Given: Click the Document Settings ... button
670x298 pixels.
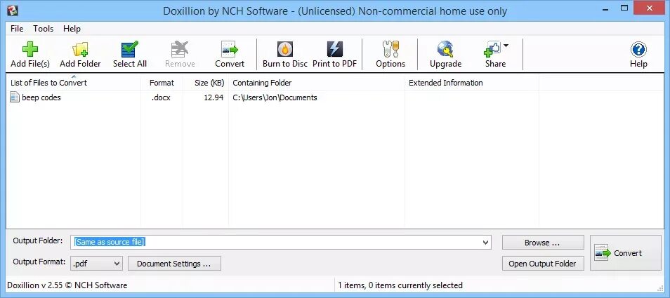Looking at the screenshot, I should 174,264.
